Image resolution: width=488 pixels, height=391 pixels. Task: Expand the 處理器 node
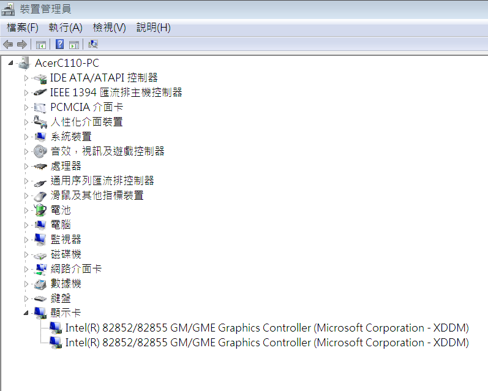click(x=26, y=166)
